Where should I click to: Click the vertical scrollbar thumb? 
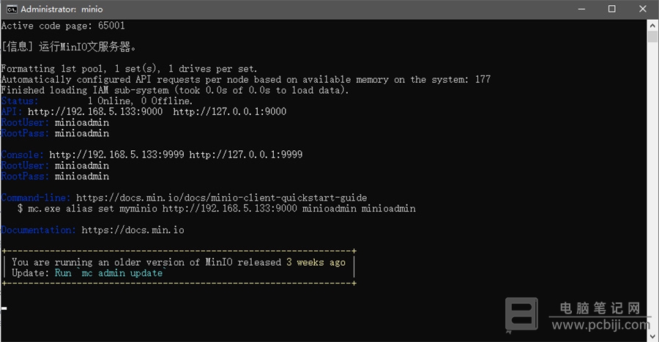652,37
